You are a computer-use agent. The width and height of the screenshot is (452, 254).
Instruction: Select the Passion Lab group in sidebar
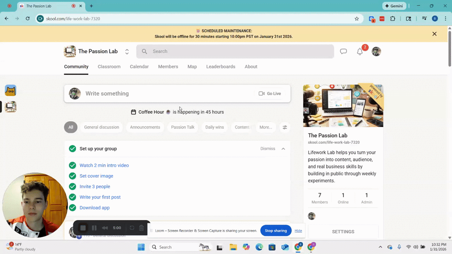click(11, 107)
